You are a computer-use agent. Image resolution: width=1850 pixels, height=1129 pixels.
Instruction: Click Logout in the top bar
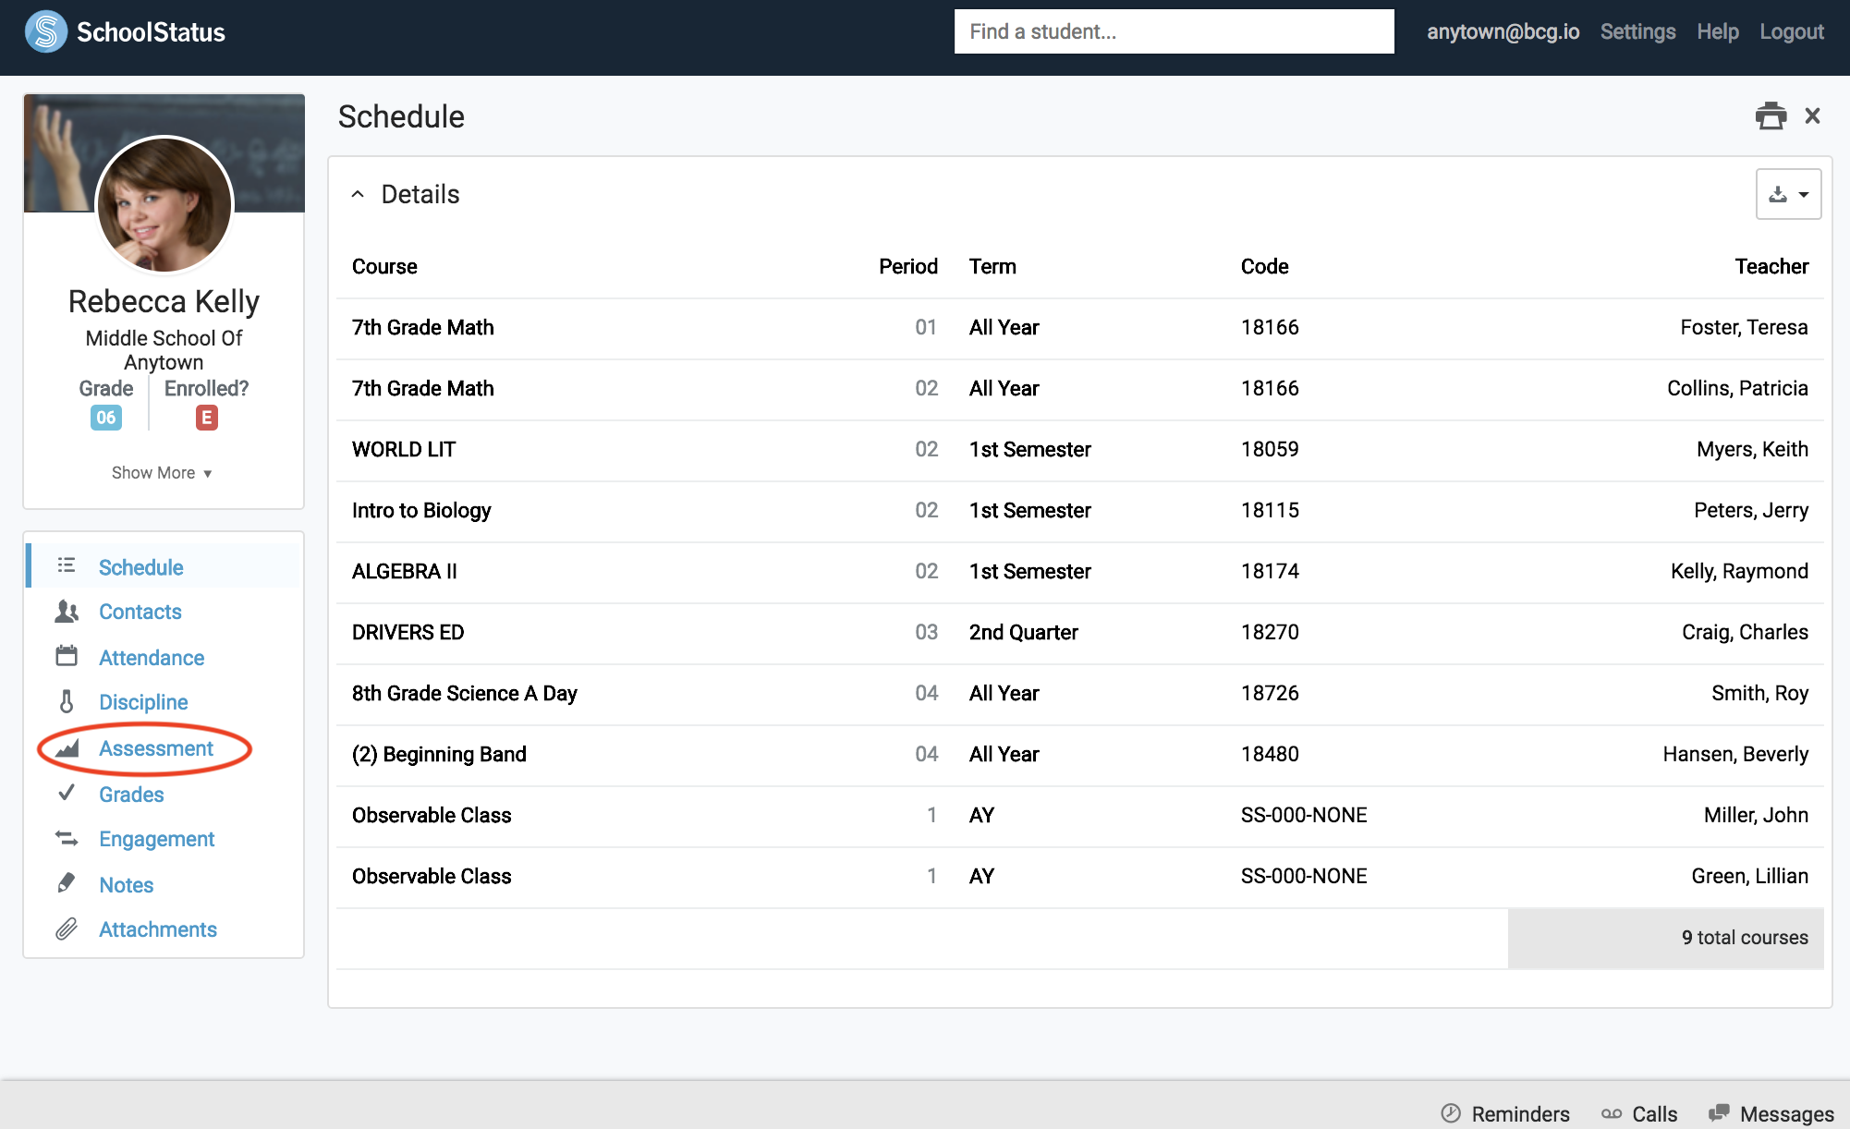(1791, 31)
